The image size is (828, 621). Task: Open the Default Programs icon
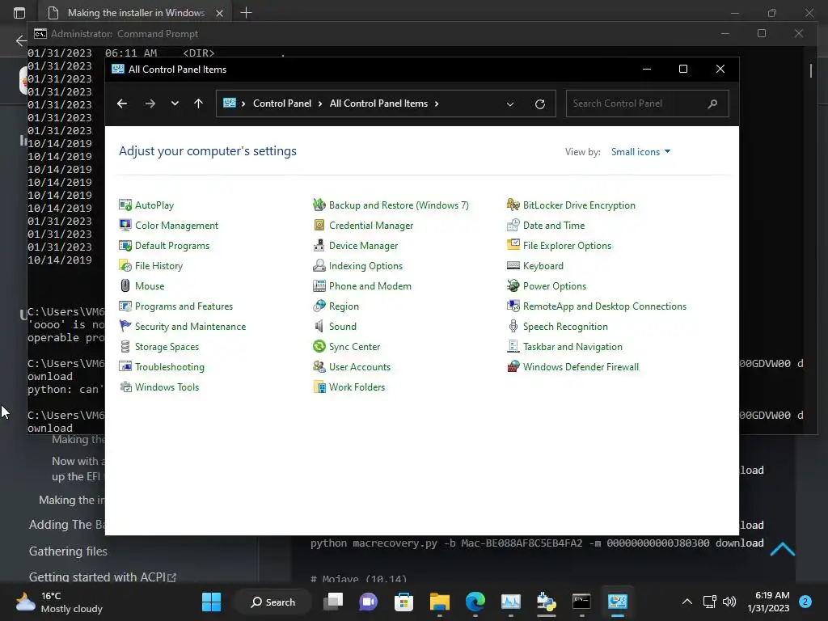(125, 246)
